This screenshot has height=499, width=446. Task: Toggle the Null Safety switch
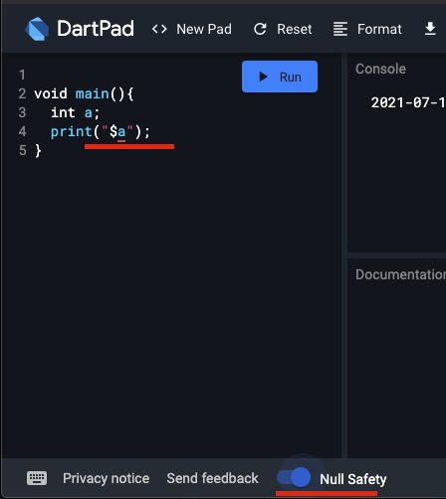[x=294, y=477]
